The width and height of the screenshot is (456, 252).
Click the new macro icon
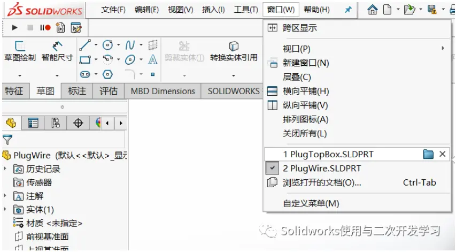point(60,28)
